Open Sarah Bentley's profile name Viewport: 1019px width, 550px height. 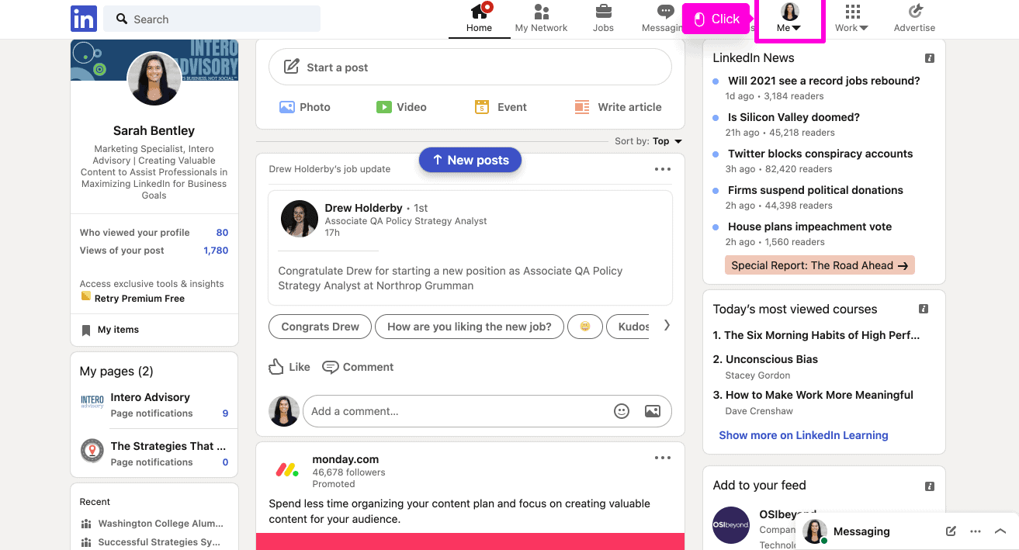pos(154,130)
